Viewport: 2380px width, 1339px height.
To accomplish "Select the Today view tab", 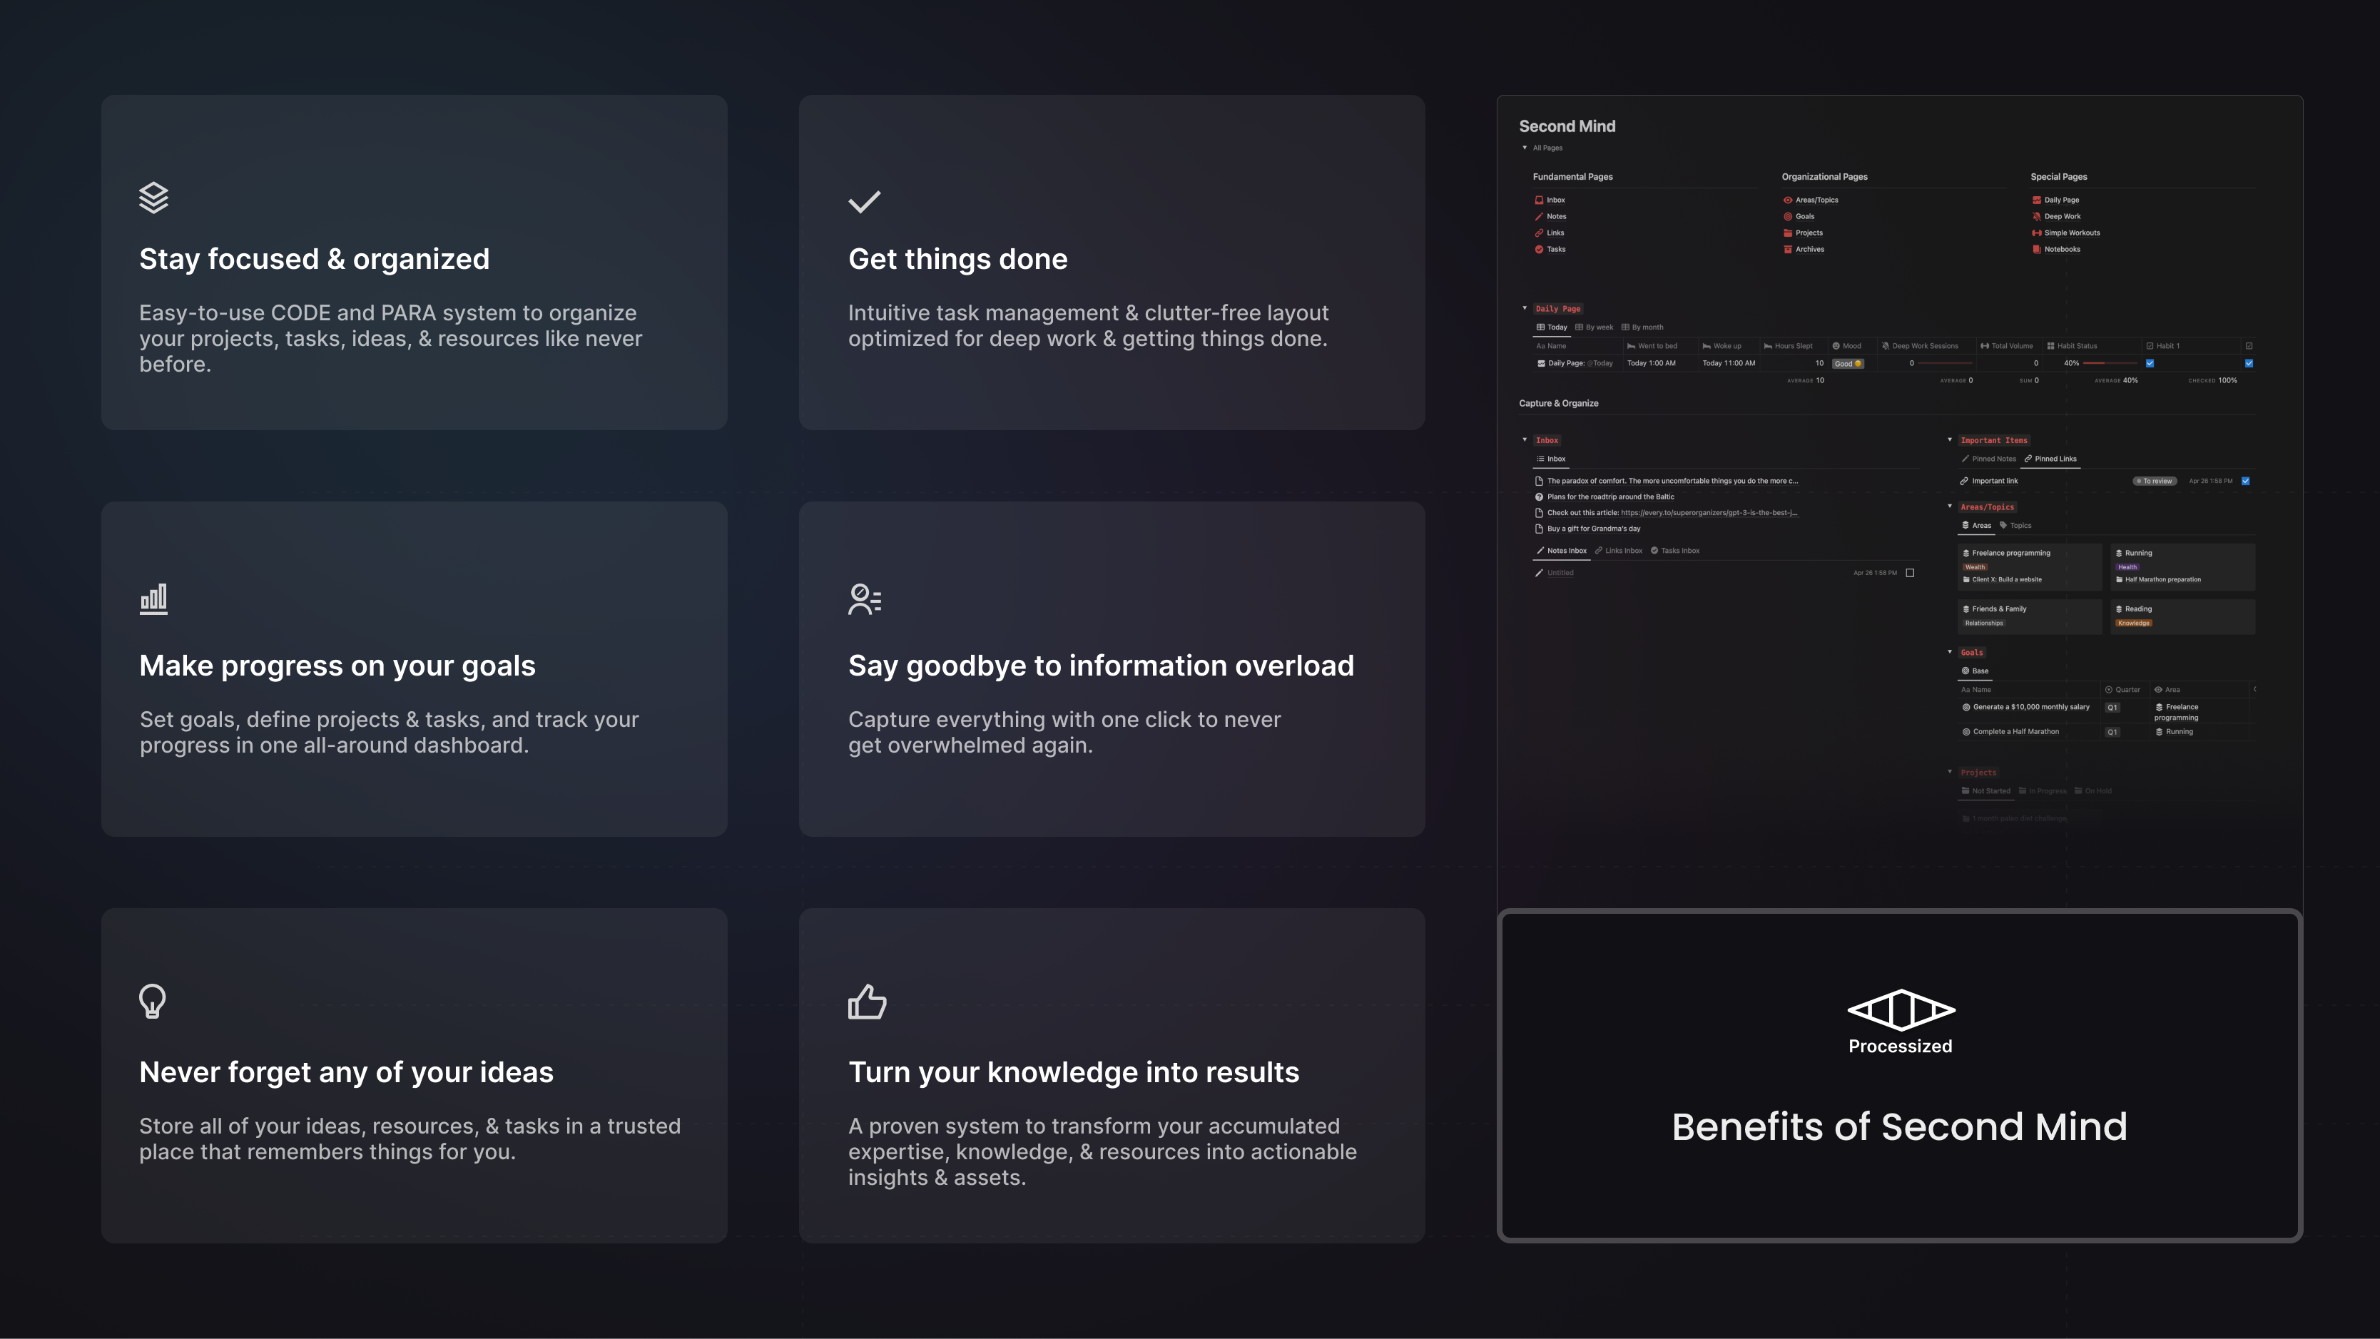I will click(1552, 327).
